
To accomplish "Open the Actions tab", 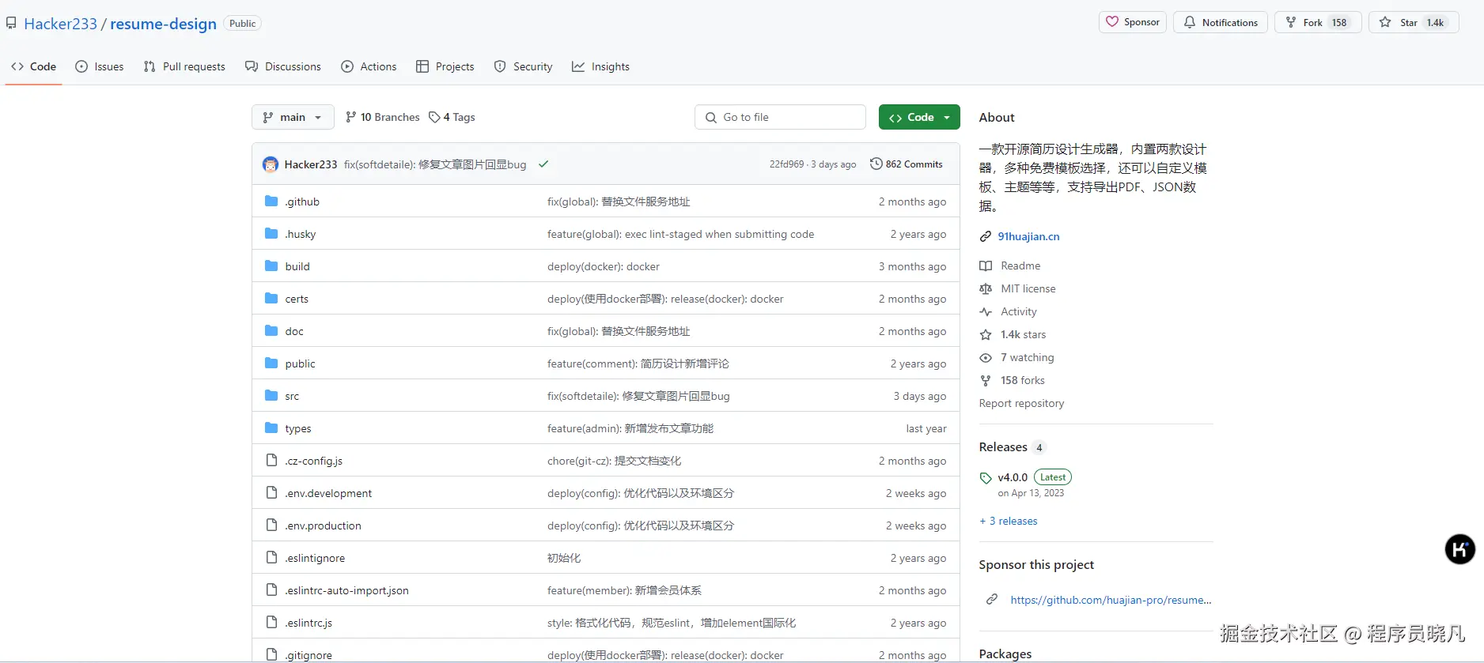I will click(369, 66).
